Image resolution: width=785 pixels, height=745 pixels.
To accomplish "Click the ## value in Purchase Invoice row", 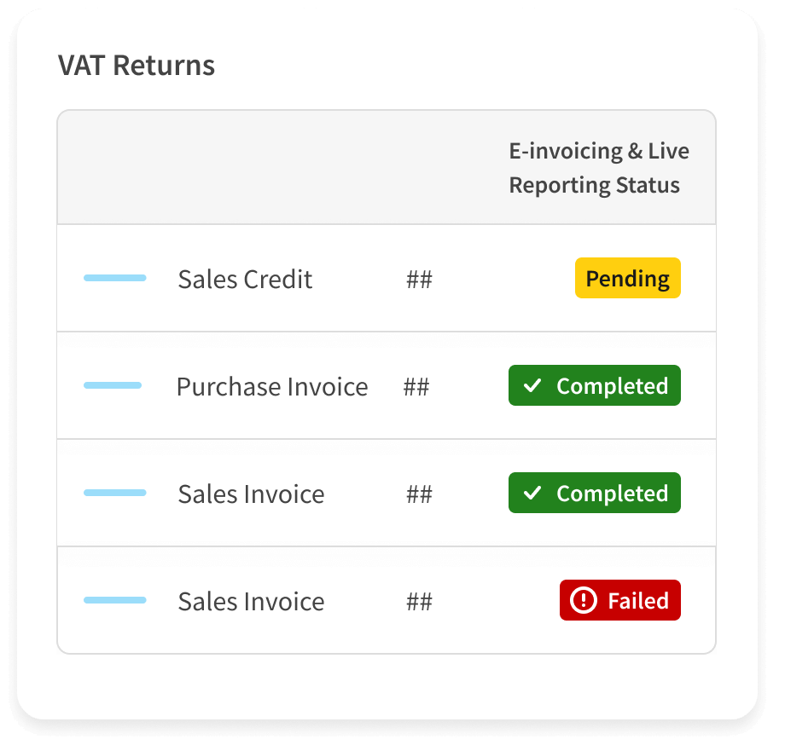I will pos(416,387).
